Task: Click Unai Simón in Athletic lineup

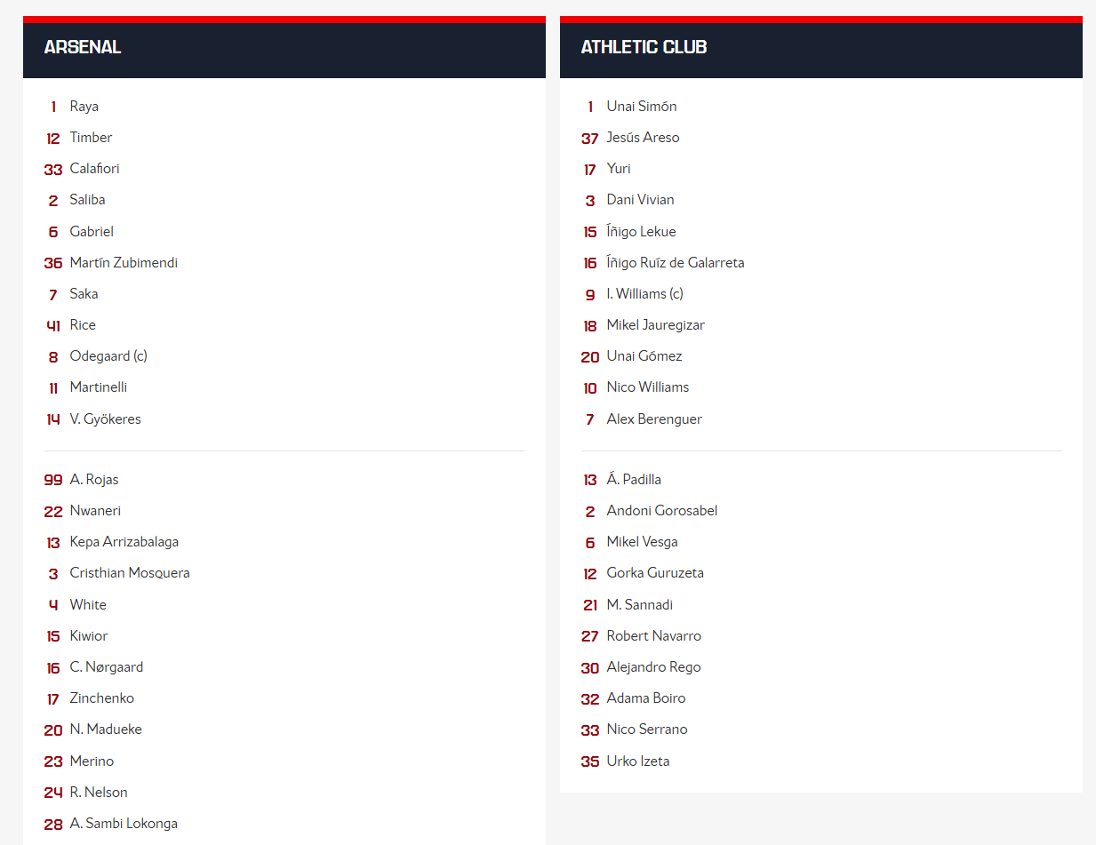Action: pos(642,107)
